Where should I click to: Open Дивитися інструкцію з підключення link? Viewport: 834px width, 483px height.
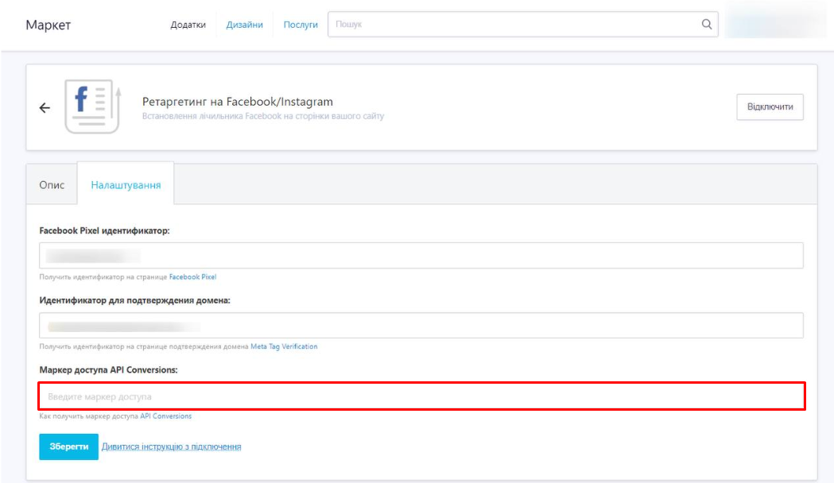(171, 447)
